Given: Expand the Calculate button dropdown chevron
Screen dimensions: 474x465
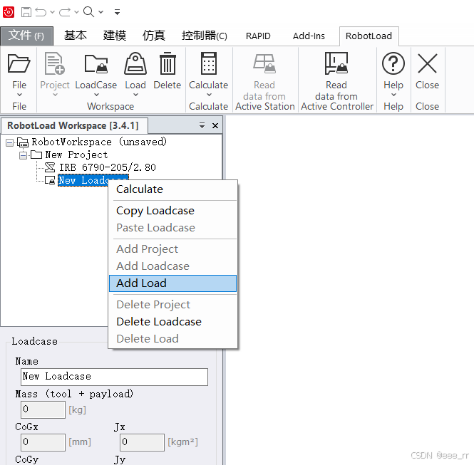Looking at the screenshot, I should point(209,95).
